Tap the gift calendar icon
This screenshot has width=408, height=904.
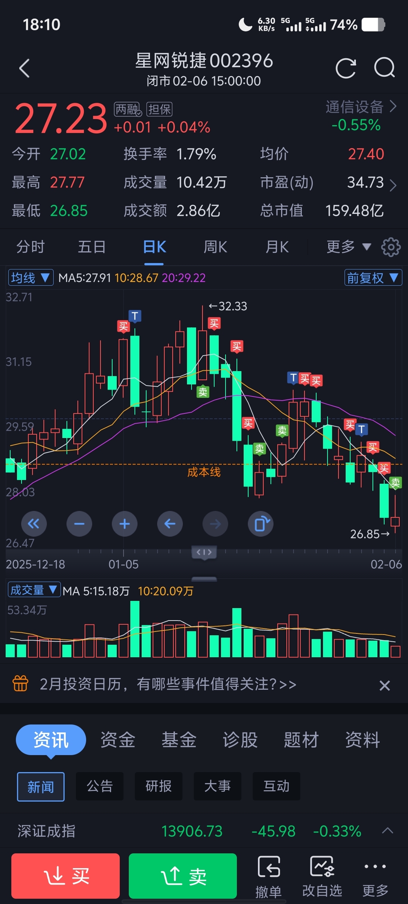[20, 683]
